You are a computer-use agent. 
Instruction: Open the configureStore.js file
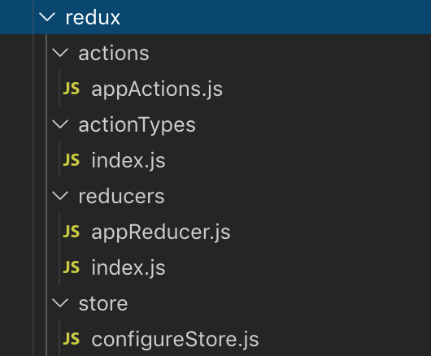(x=175, y=340)
